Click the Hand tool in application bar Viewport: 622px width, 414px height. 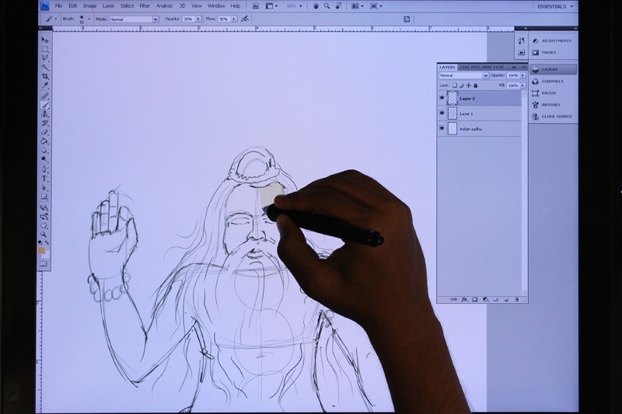315,5
